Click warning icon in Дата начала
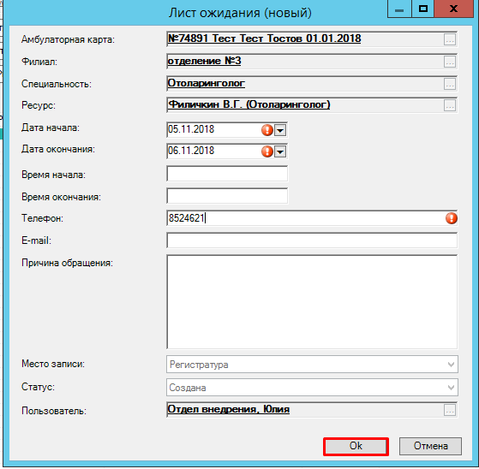Viewport: 479px width, 469px height. pos(267,130)
